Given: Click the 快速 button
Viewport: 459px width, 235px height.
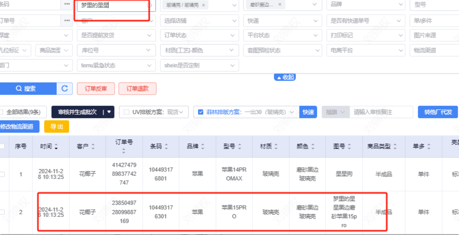Looking at the screenshot, I should point(308,112).
